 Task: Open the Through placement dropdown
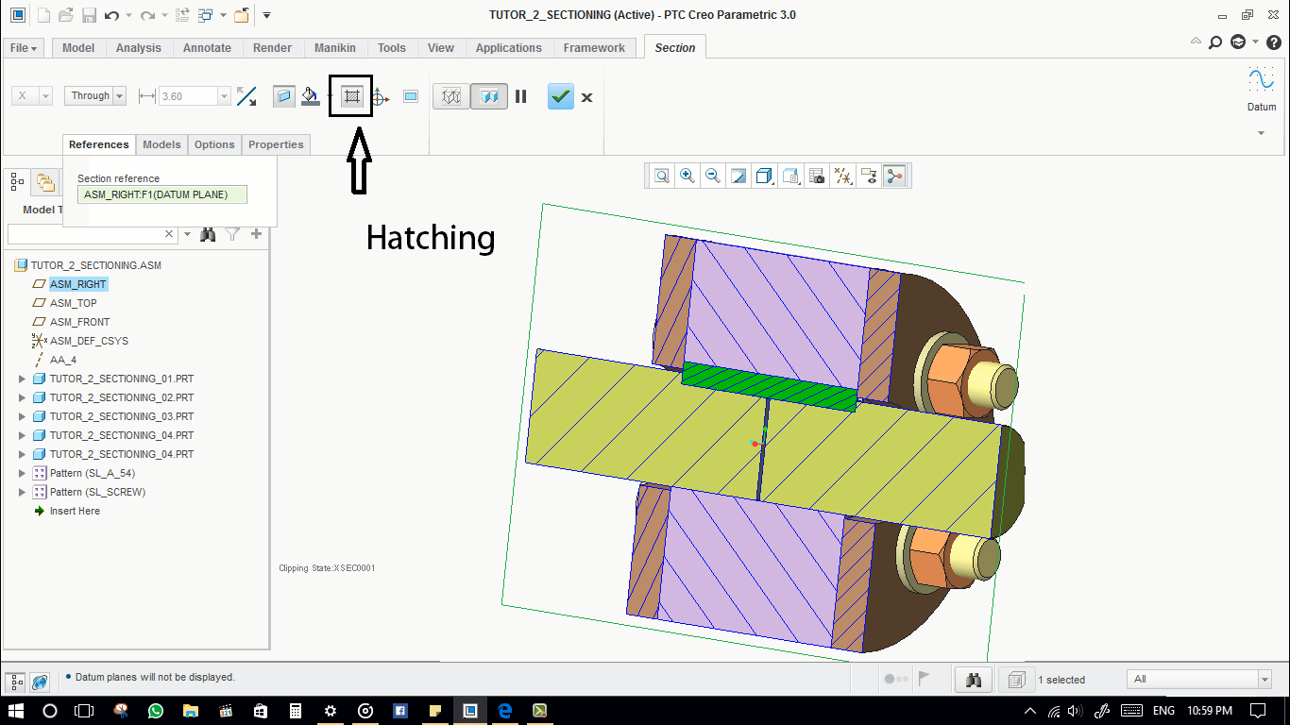tap(95, 95)
